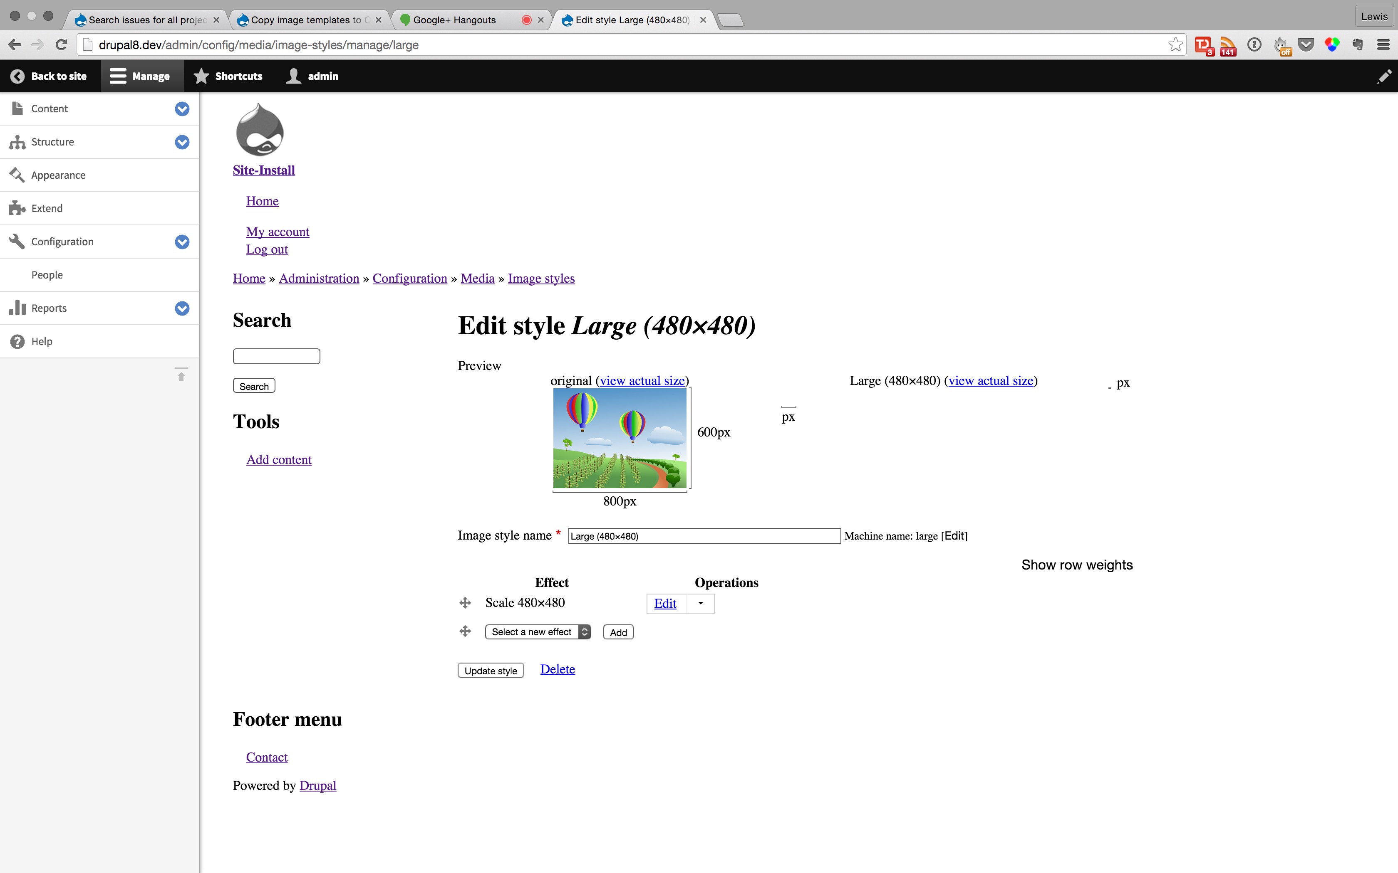Viewport: 1398px width, 873px height.
Task: Click the Lewis profile button
Action: coord(1374,16)
